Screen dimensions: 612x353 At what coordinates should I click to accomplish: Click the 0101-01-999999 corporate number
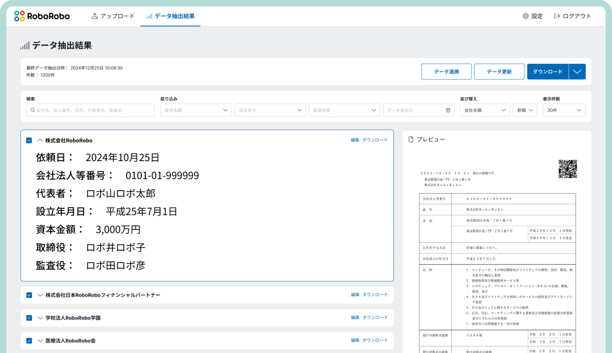click(162, 176)
